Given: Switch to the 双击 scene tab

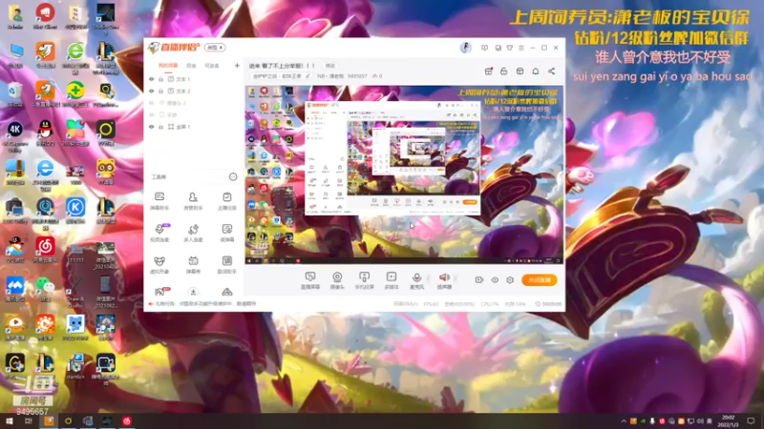Looking at the screenshot, I should pos(191,66).
